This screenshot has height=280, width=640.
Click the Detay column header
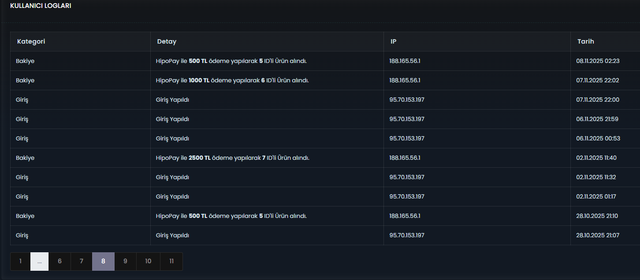coord(167,41)
